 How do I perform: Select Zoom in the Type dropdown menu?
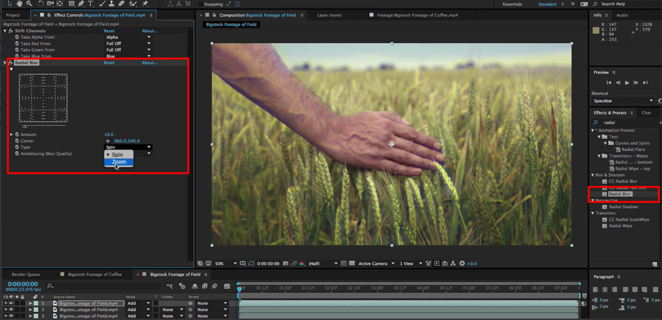click(119, 162)
